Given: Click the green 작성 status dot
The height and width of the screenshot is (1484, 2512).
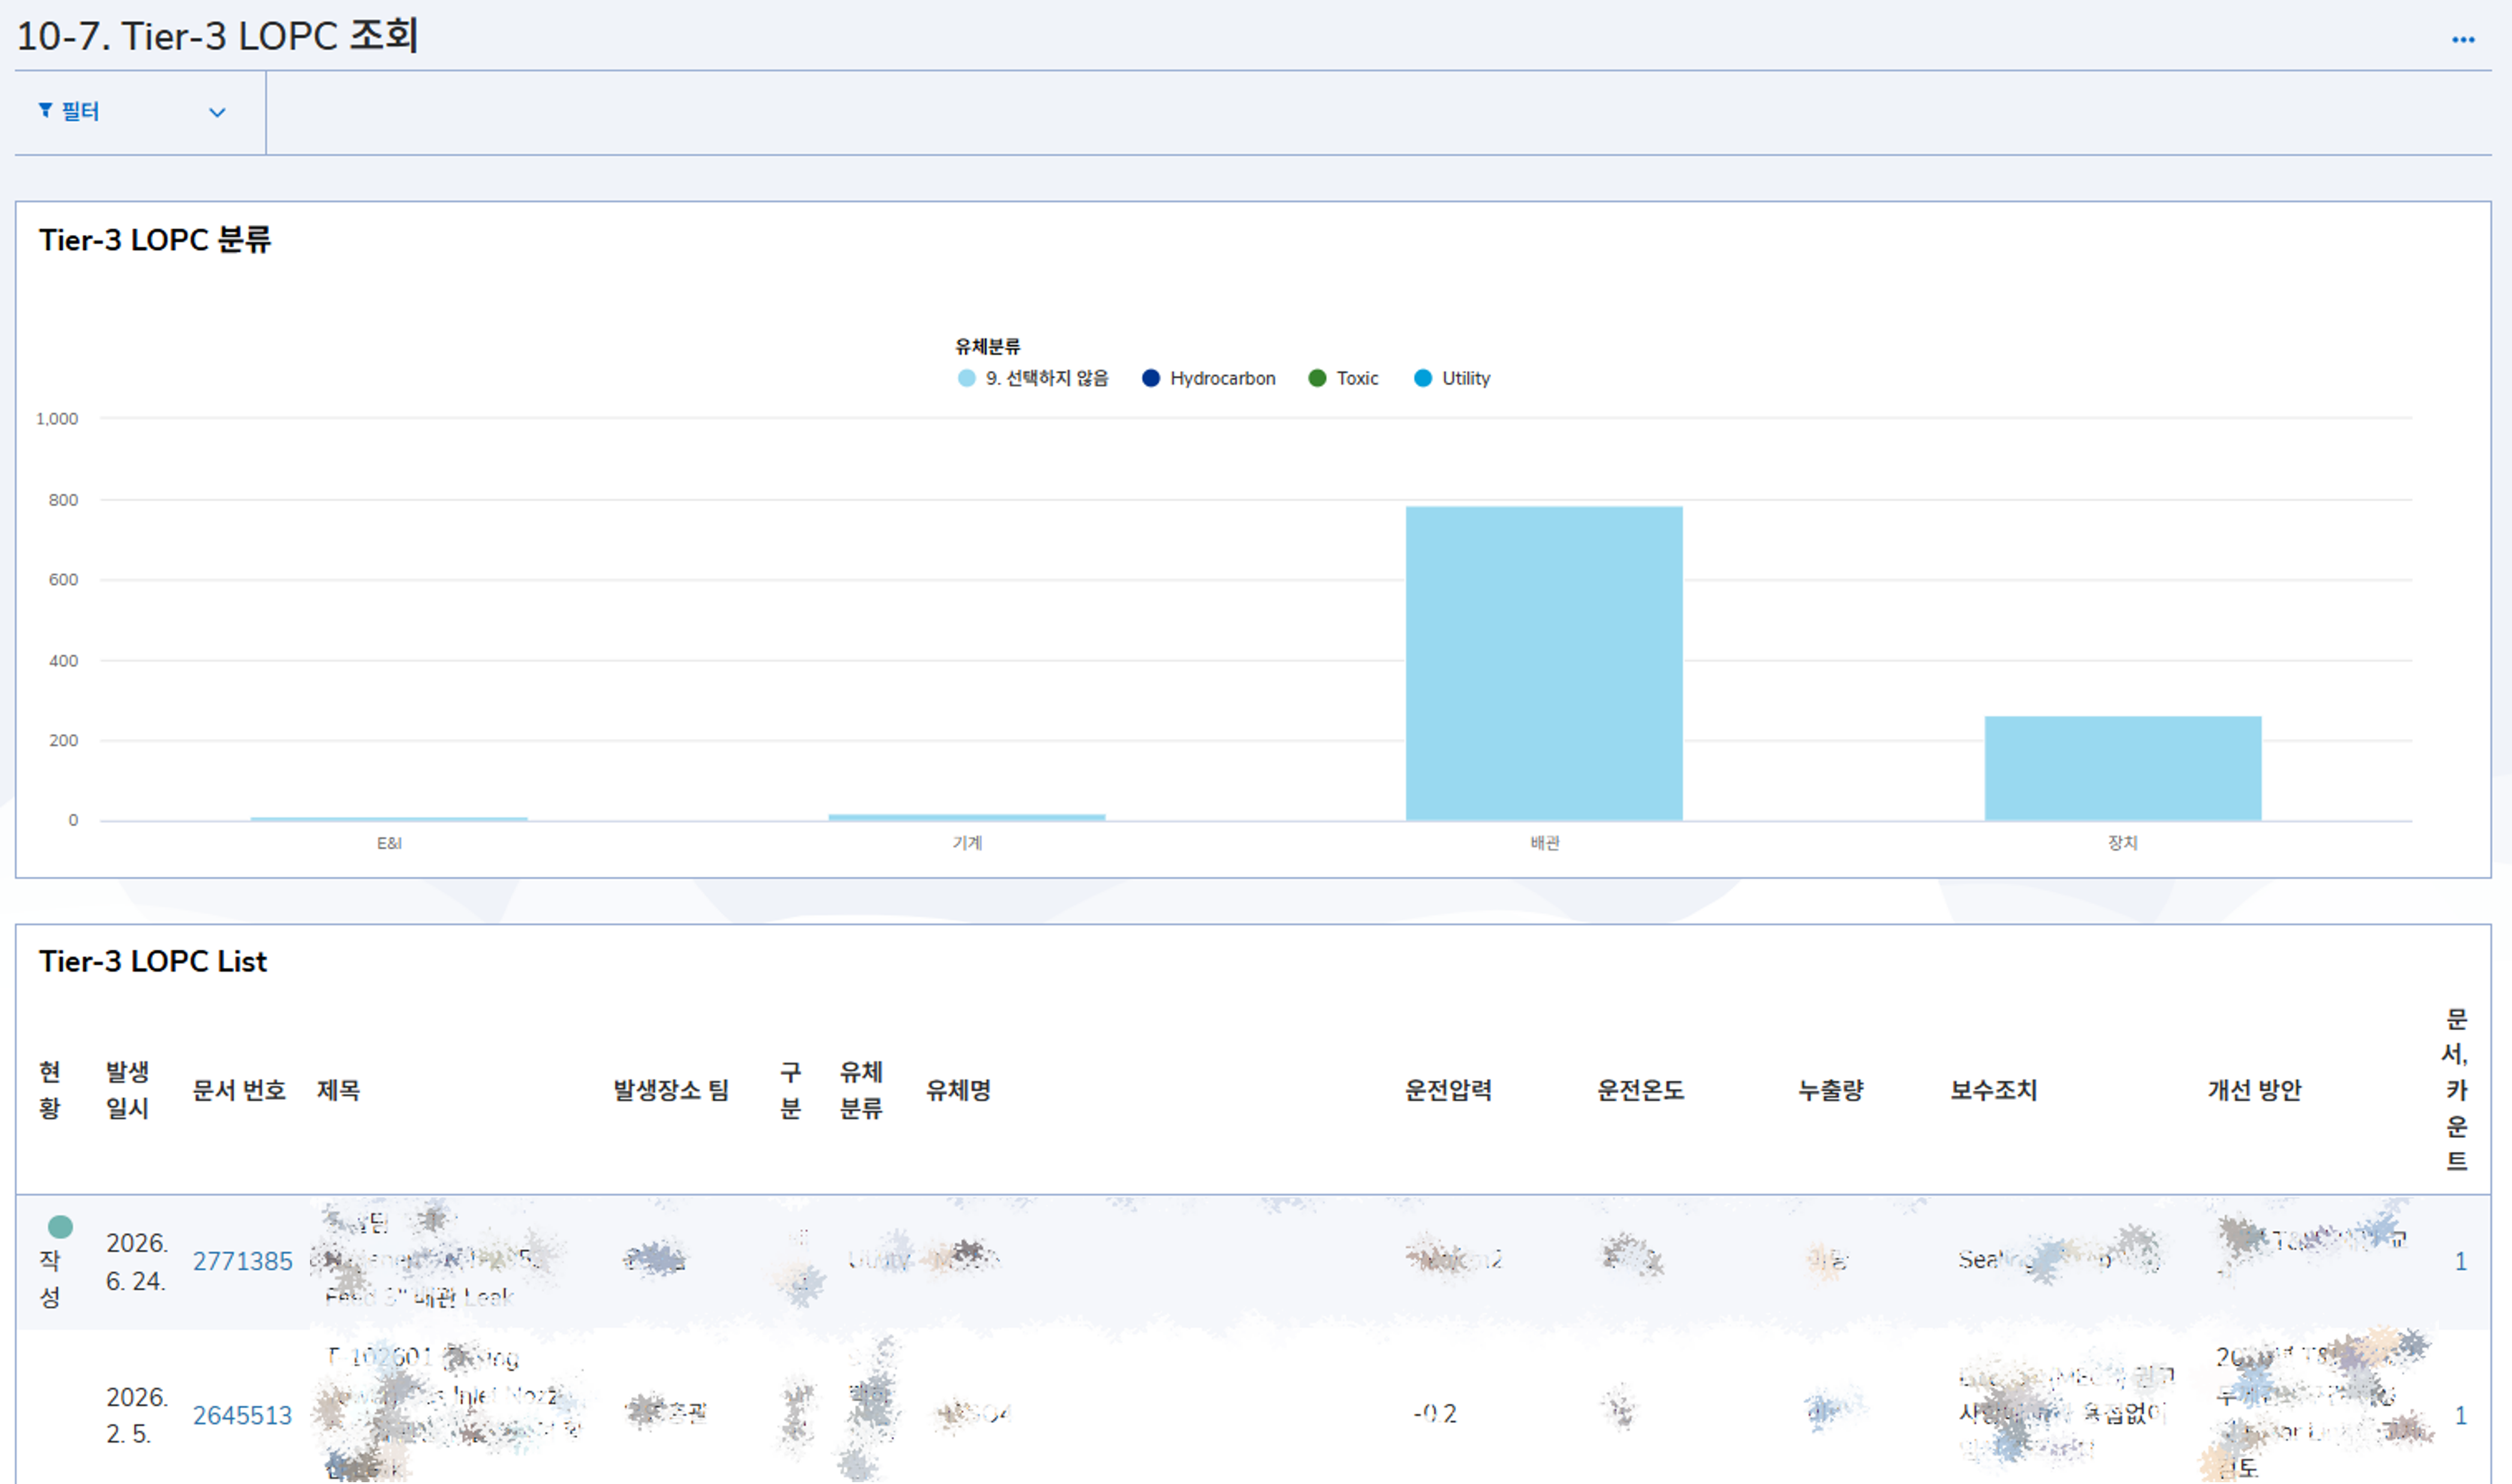Looking at the screenshot, I should 60,1226.
